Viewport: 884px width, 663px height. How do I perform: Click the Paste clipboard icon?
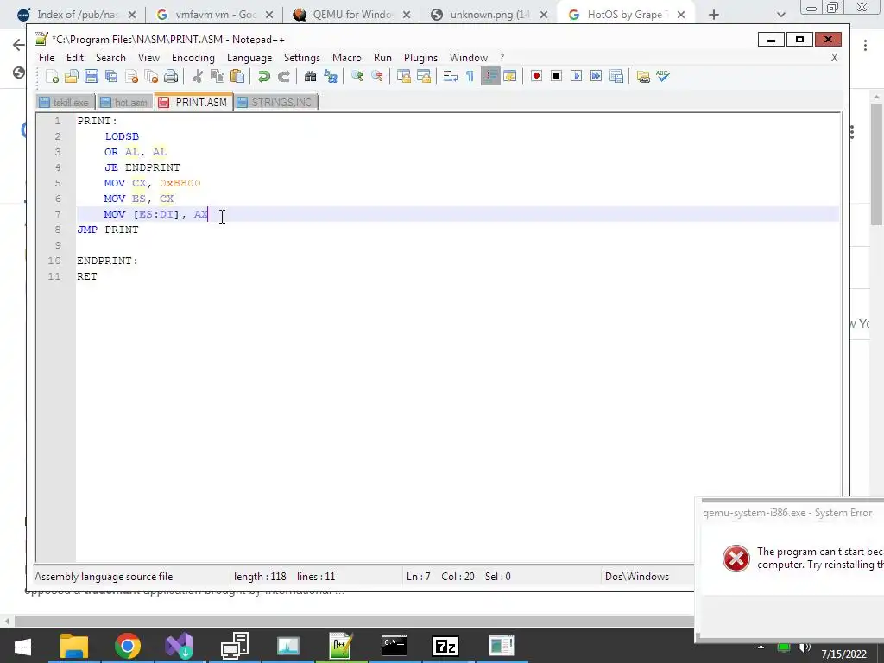click(237, 76)
